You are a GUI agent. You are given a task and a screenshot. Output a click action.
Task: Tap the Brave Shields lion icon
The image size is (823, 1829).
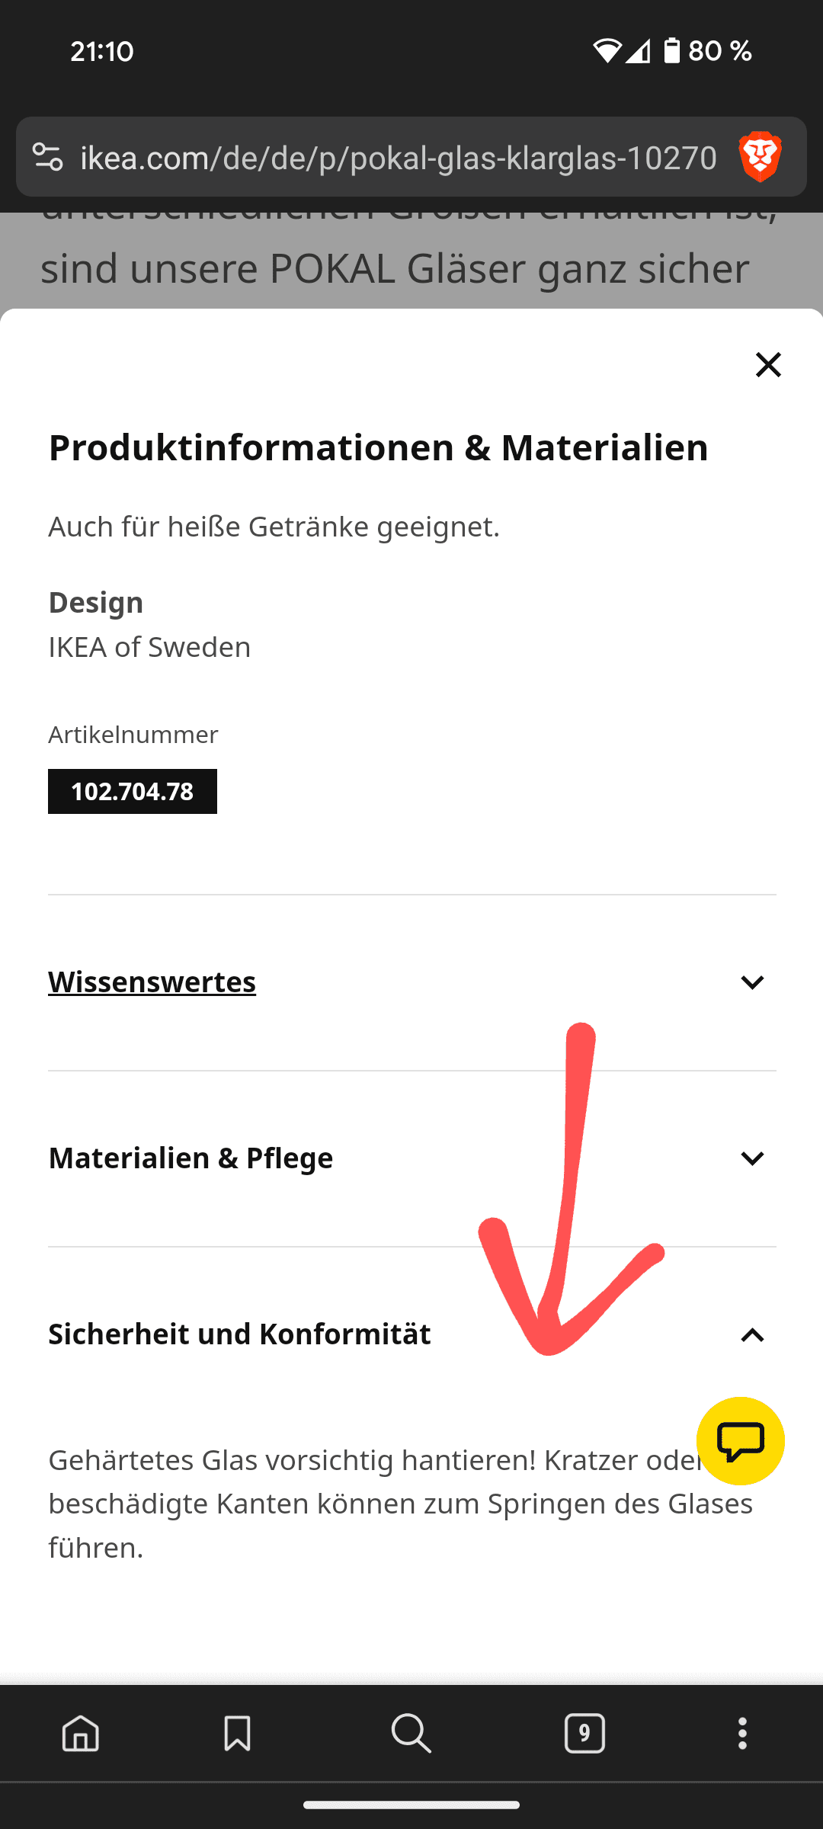pyautogui.click(x=760, y=157)
